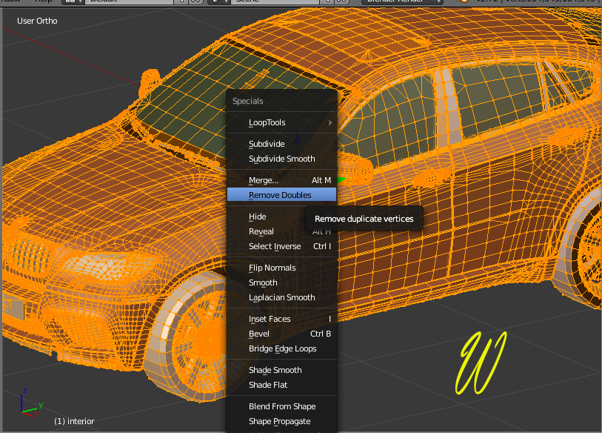Choose Bevel from Specials menu
The image size is (602, 433).
pyautogui.click(x=281, y=334)
